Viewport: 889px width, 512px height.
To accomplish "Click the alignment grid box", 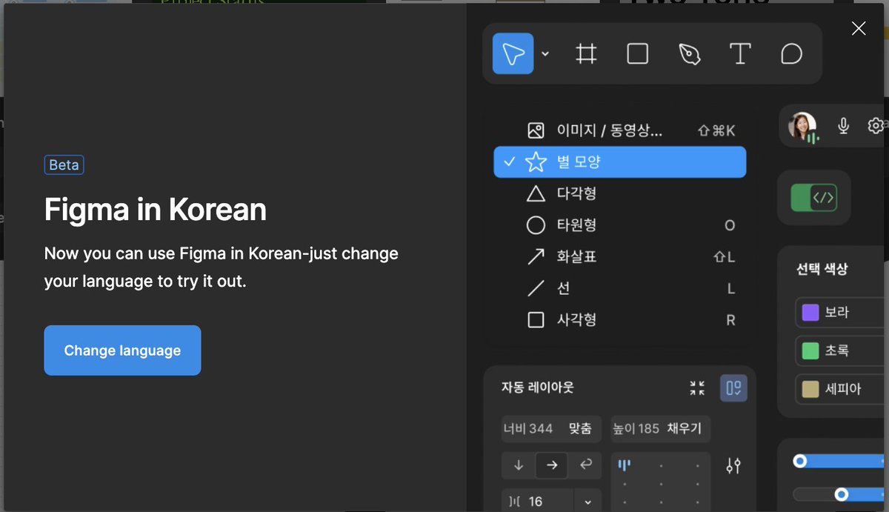I will [x=661, y=482].
